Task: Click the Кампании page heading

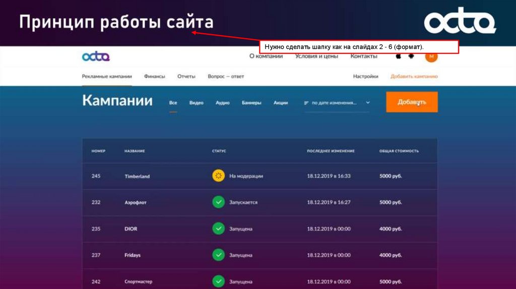Action: coord(117,100)
